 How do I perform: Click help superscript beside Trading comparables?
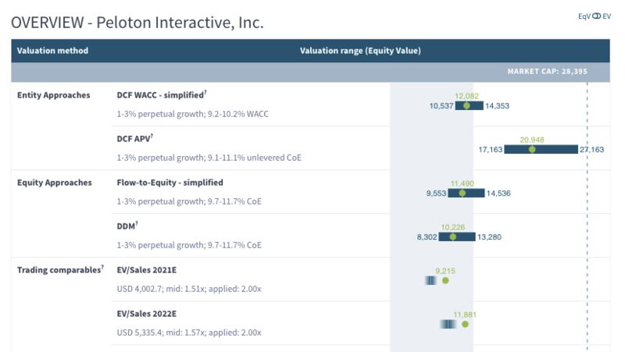tap(102, 267)
